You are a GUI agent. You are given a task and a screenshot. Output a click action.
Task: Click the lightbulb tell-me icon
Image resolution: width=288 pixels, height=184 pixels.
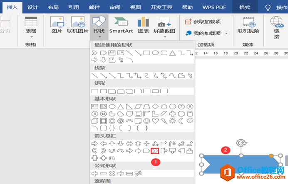(268, 8)
